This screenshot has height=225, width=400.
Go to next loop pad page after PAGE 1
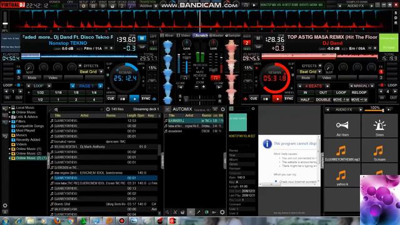[101, 86]
